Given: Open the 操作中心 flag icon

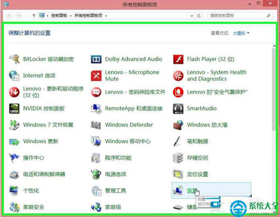Looking at the screenshot, I should 14,158.
